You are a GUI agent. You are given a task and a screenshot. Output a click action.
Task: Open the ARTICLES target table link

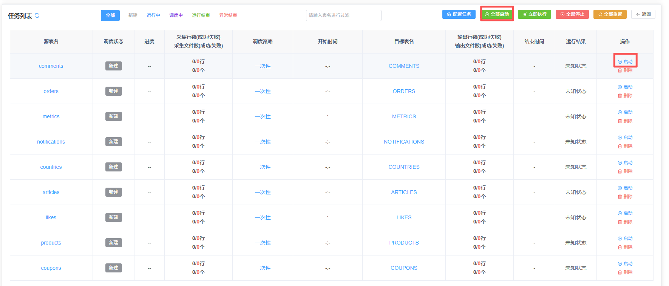point(404,192)
